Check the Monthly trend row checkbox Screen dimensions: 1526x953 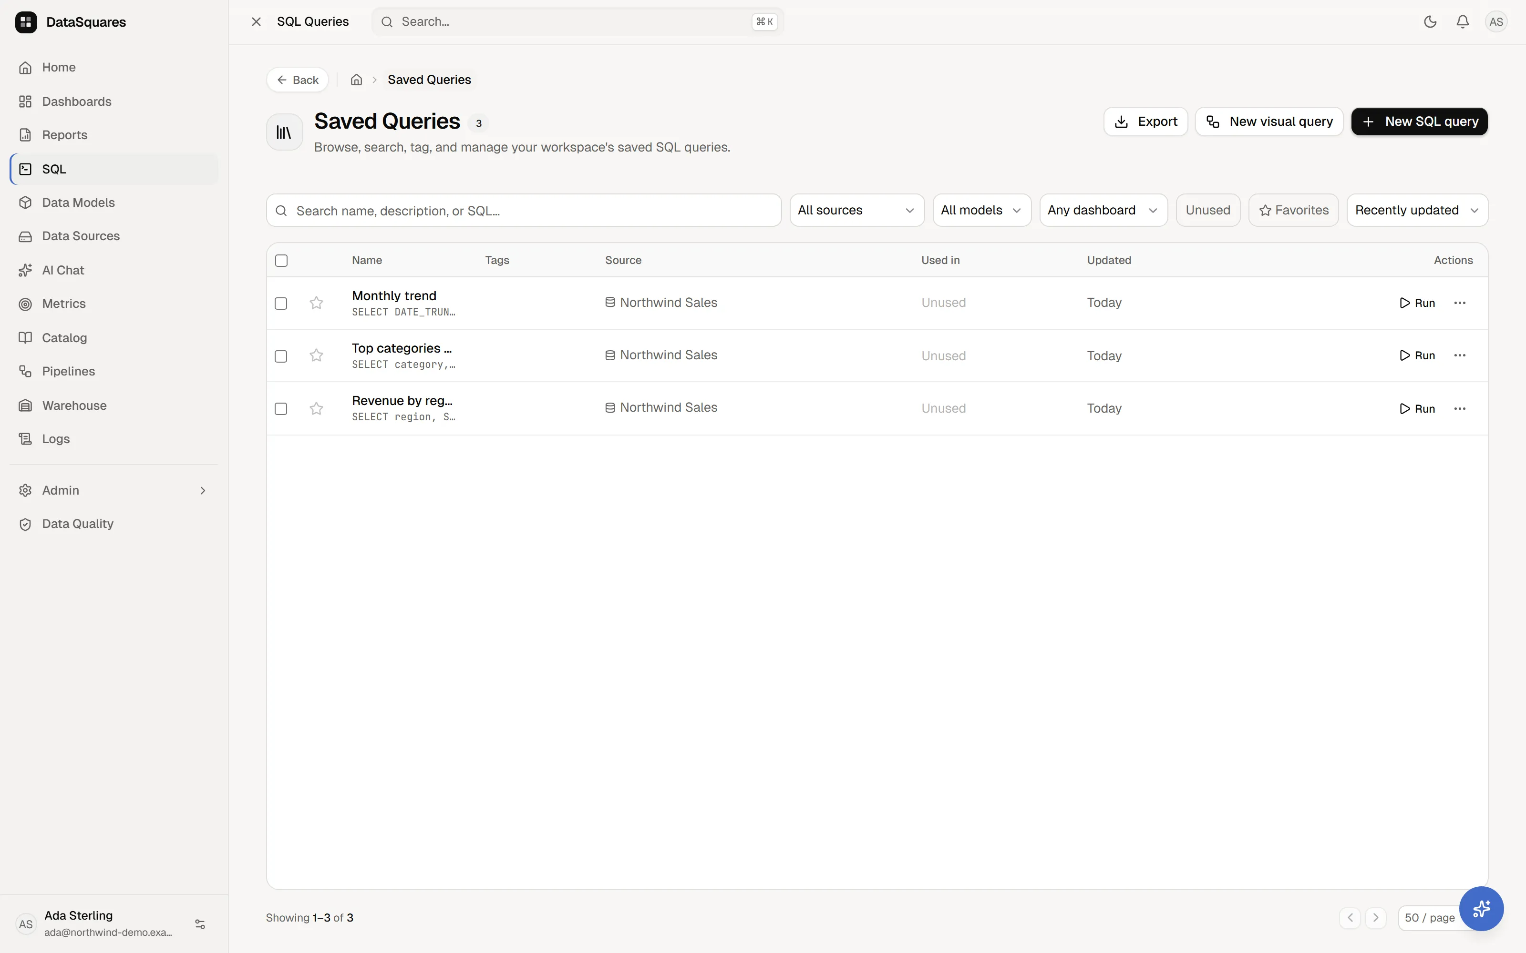[x=281, y=303]
